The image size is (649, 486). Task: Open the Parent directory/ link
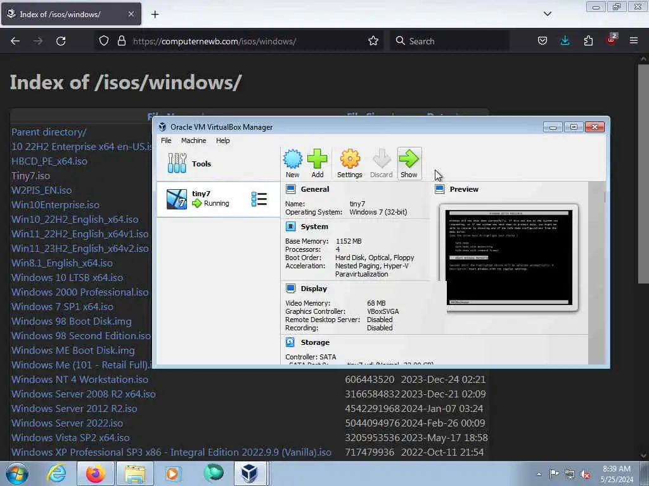point(49,132)
